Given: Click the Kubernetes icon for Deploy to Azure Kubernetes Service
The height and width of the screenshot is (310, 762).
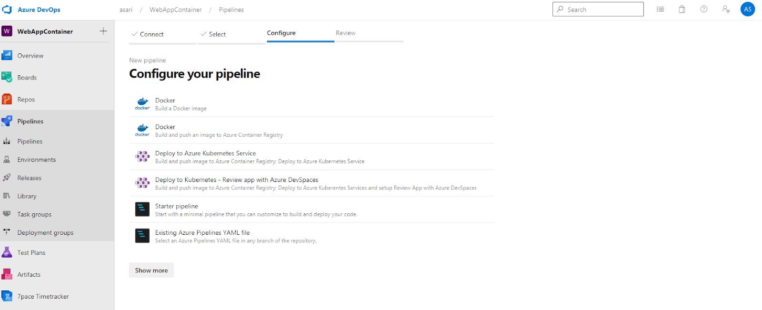Looking at the screenshot, I should point(142,156).
